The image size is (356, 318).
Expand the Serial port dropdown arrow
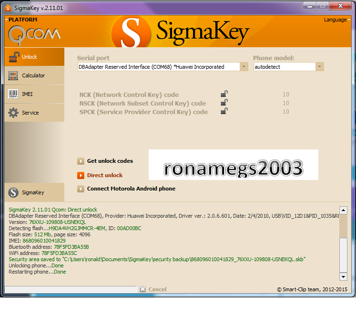(x=244, y=67)
